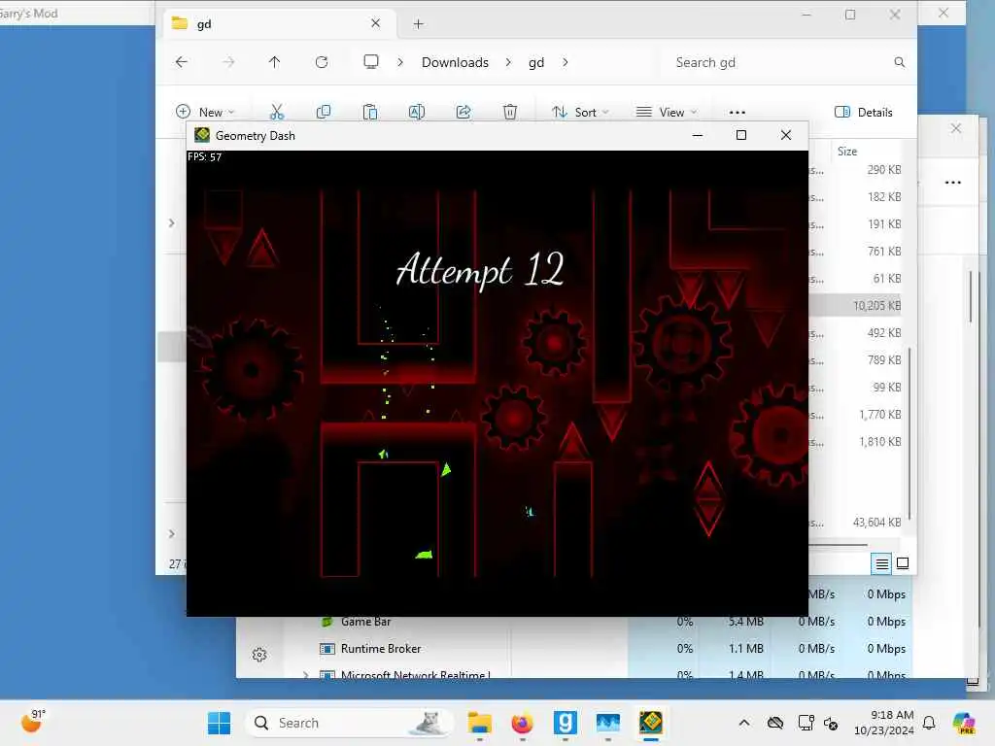995x746 pixels.
Task: Click the File Explorer vertical scrollbar
Action: pyautogui.click(x=909, y=434)
